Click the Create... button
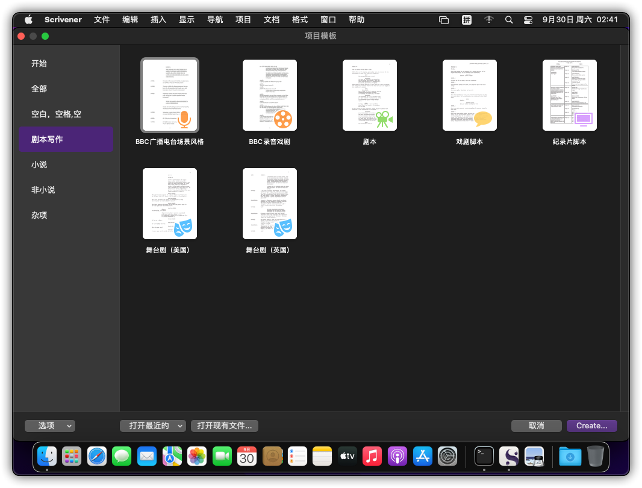 [x=591, y=426]
